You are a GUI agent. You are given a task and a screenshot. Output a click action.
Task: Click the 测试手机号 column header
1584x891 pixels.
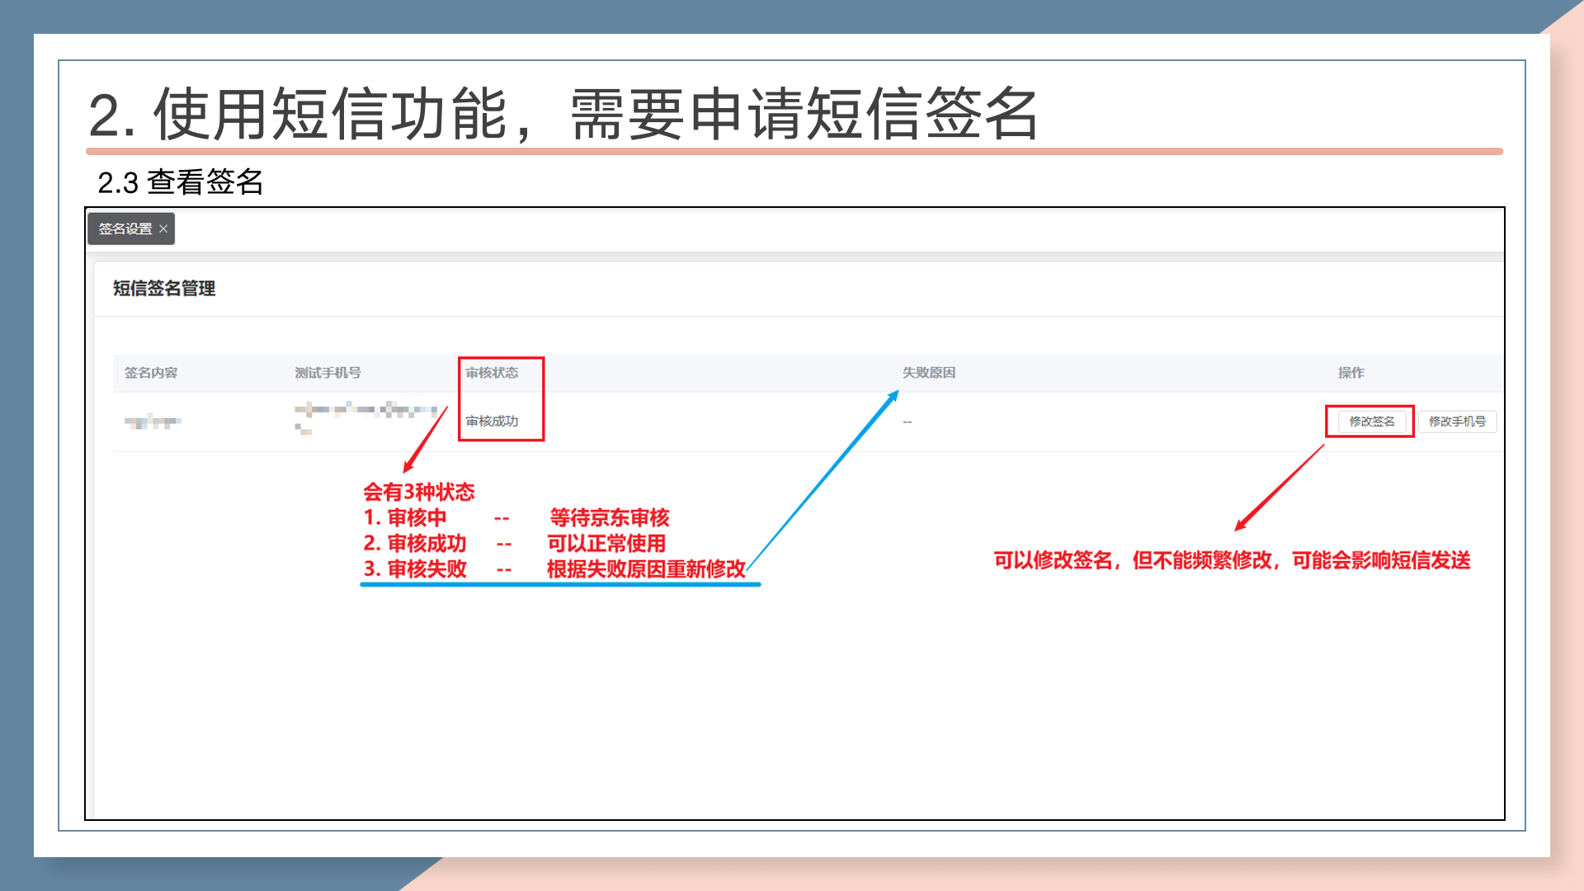click(328, 373)
